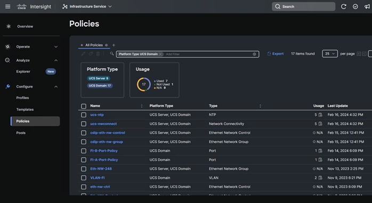Check the Eth-NW-248 row checkbox
372x203 pixels.
point(84,169)
